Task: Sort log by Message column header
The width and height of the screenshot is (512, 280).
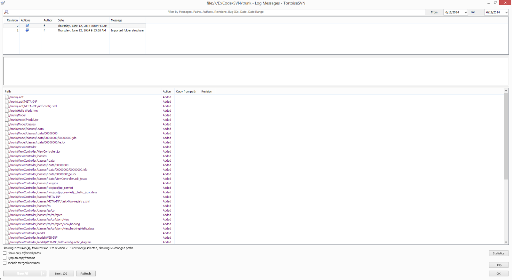Action: pyautogui.click(x=127, y=20)
